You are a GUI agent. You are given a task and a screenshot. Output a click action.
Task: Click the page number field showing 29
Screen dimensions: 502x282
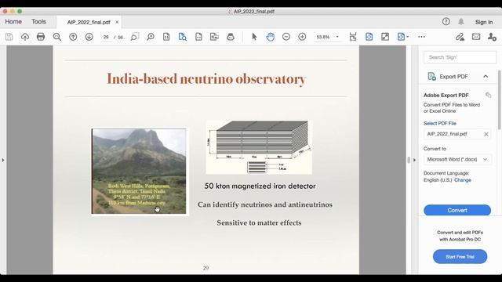coord(106,37)
